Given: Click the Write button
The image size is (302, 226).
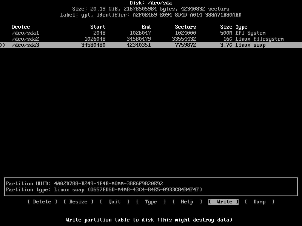Looking at the screenshot, I should coord(223,202).
